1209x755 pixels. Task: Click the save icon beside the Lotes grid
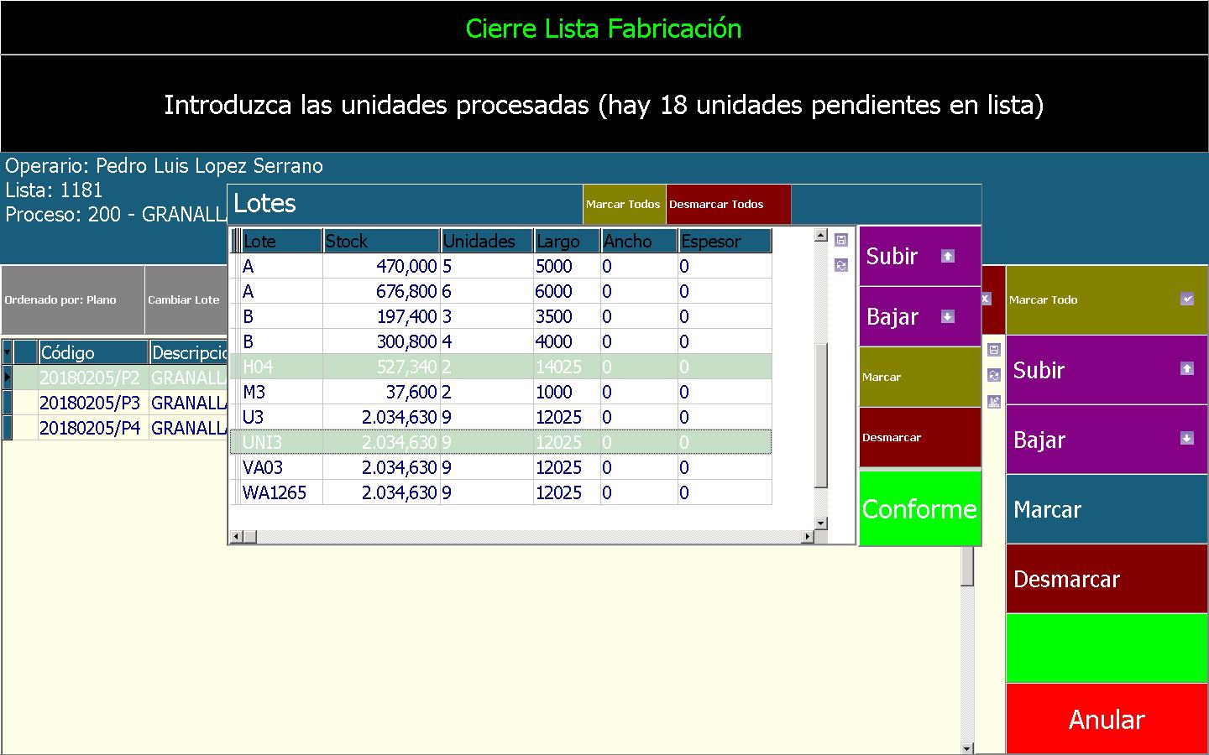(841, 240)
